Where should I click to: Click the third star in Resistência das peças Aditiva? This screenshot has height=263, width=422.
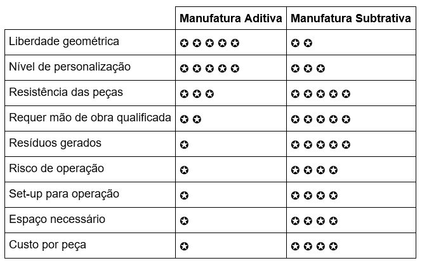209,94
